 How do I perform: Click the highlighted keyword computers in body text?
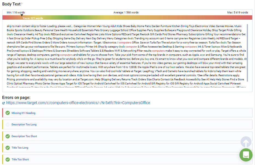pos(124,43)
